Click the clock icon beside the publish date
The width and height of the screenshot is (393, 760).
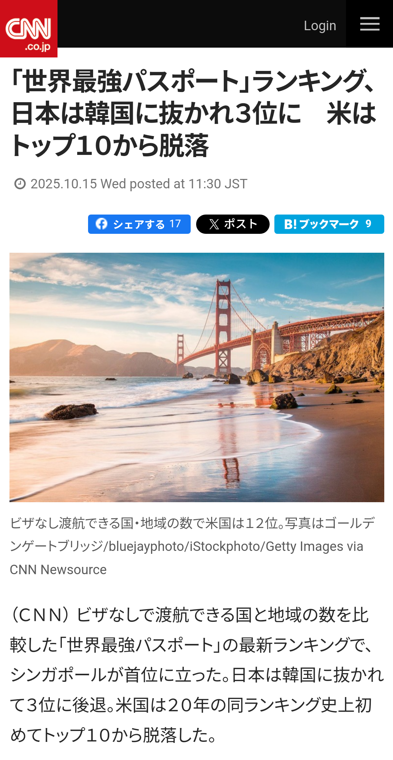coord(20,184)
